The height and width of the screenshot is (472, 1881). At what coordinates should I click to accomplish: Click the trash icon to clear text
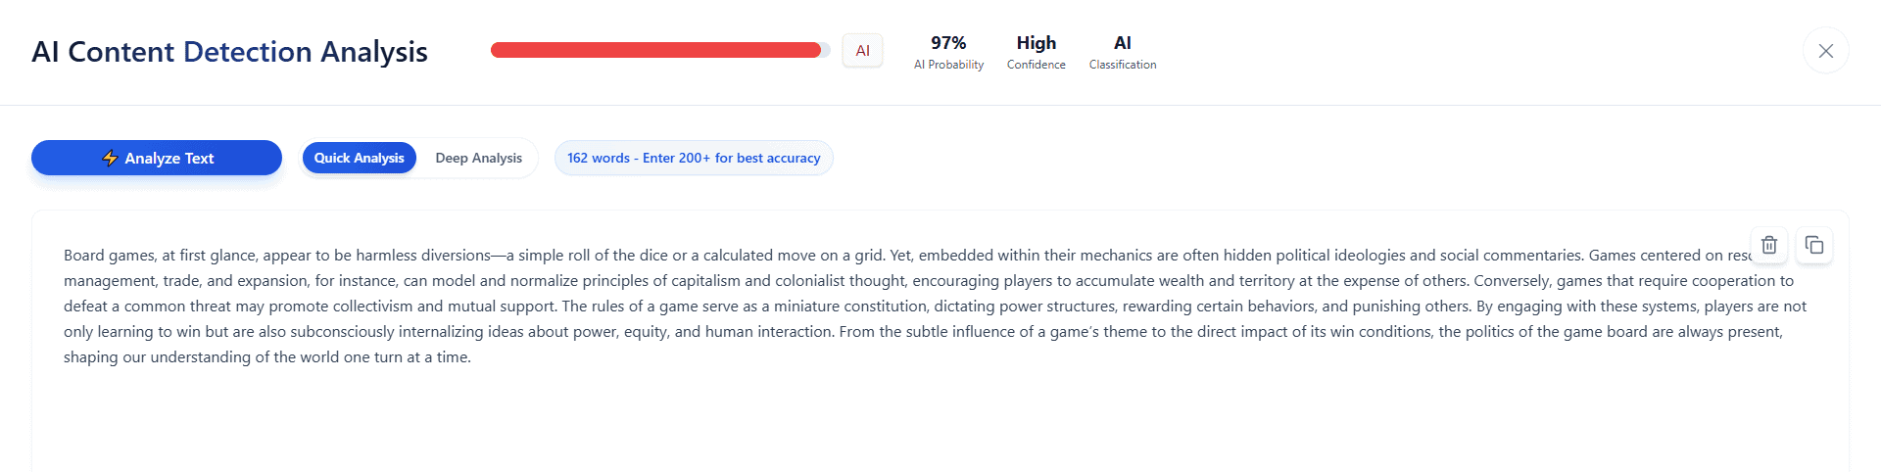click(x=1768, y=245)
